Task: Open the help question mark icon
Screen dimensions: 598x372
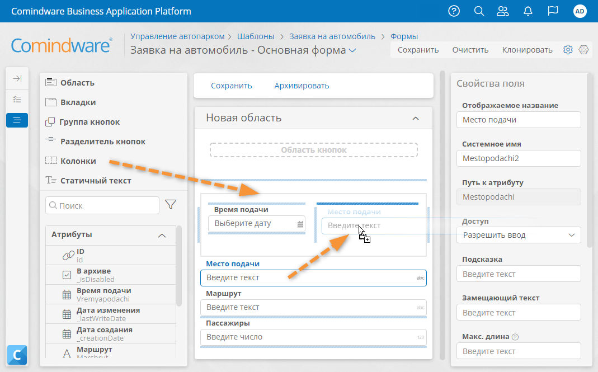Action: pyautogui.click(x=454, y=11)
